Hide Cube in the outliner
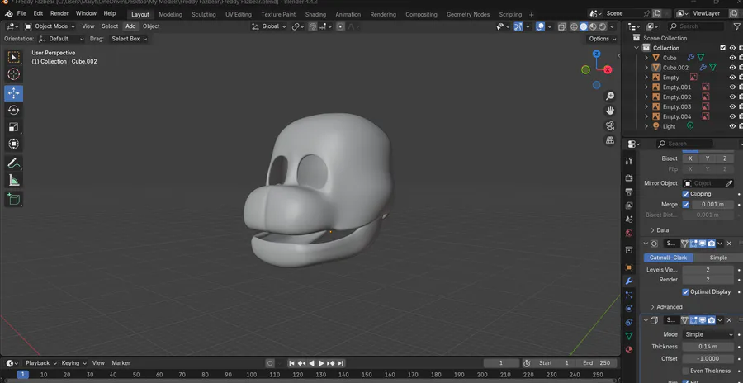743x383 pixels. (x=732, y=58)
